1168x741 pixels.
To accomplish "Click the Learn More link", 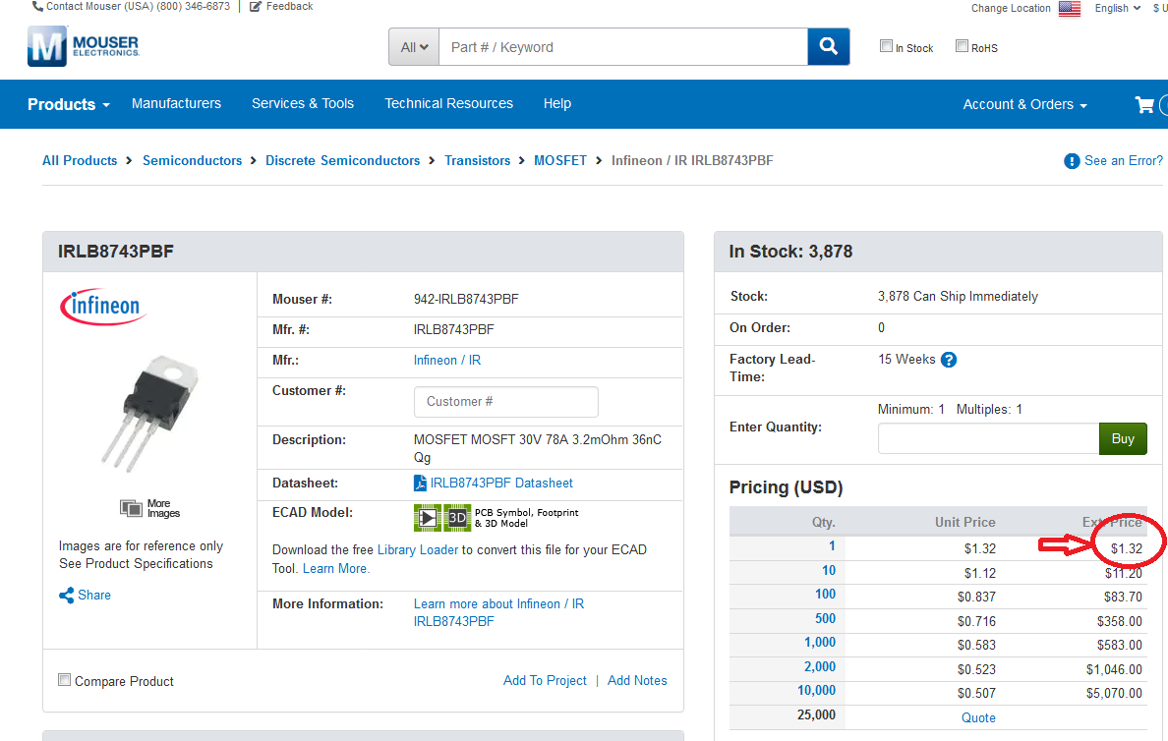I will 336,569.
